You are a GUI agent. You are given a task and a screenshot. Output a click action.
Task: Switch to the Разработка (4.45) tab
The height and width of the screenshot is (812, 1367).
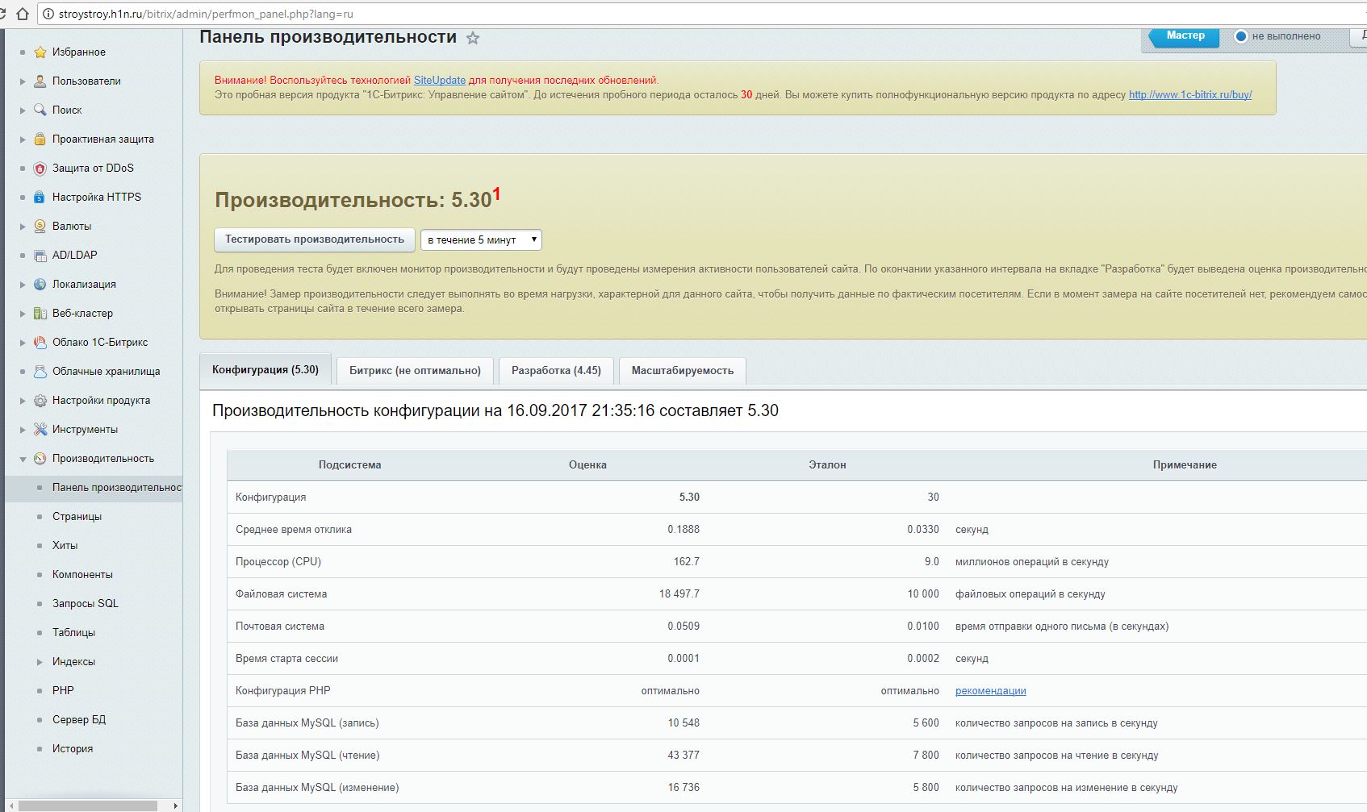[556, 371]
